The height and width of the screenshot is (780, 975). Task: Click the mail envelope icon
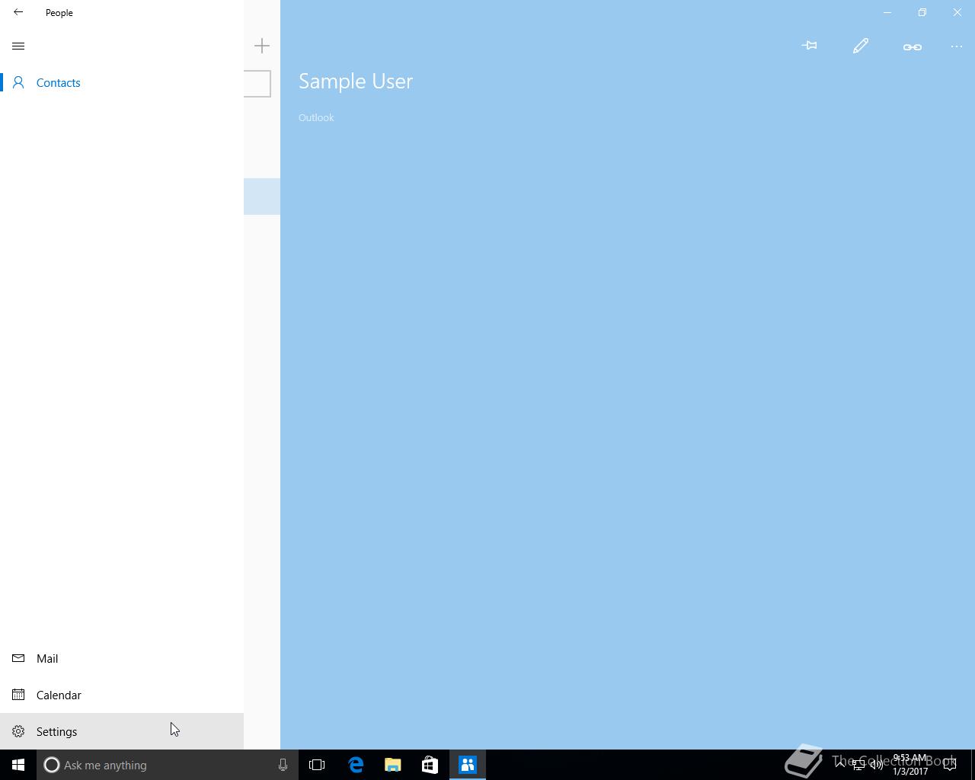18,658
